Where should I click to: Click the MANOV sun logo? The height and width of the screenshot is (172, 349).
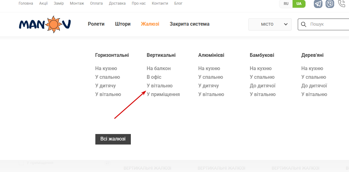(x=45, y=24)
